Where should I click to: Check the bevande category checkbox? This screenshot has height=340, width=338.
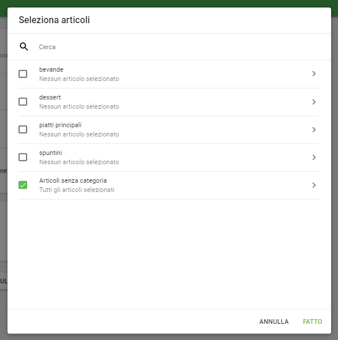click(x=23, y=74)
